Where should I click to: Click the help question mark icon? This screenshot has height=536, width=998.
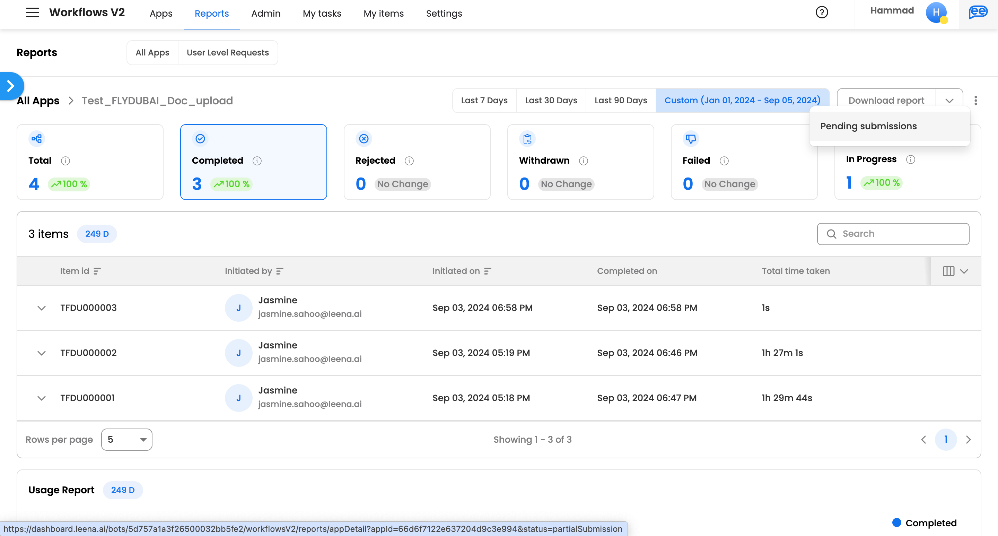pyautogui.click(x=821, y=13)
